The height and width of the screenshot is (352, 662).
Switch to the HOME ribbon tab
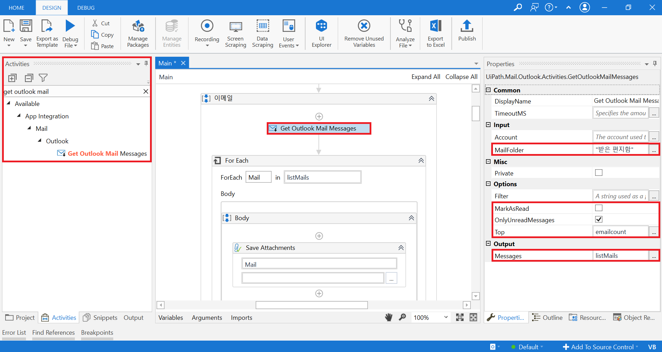[17, 8]
